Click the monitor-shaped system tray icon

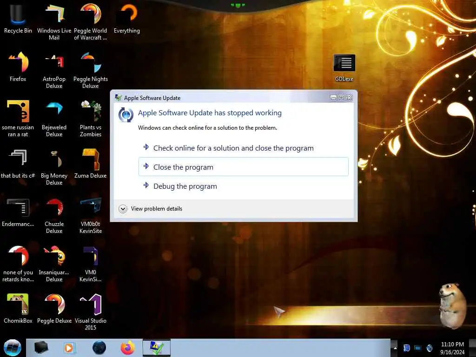(418, 348)
